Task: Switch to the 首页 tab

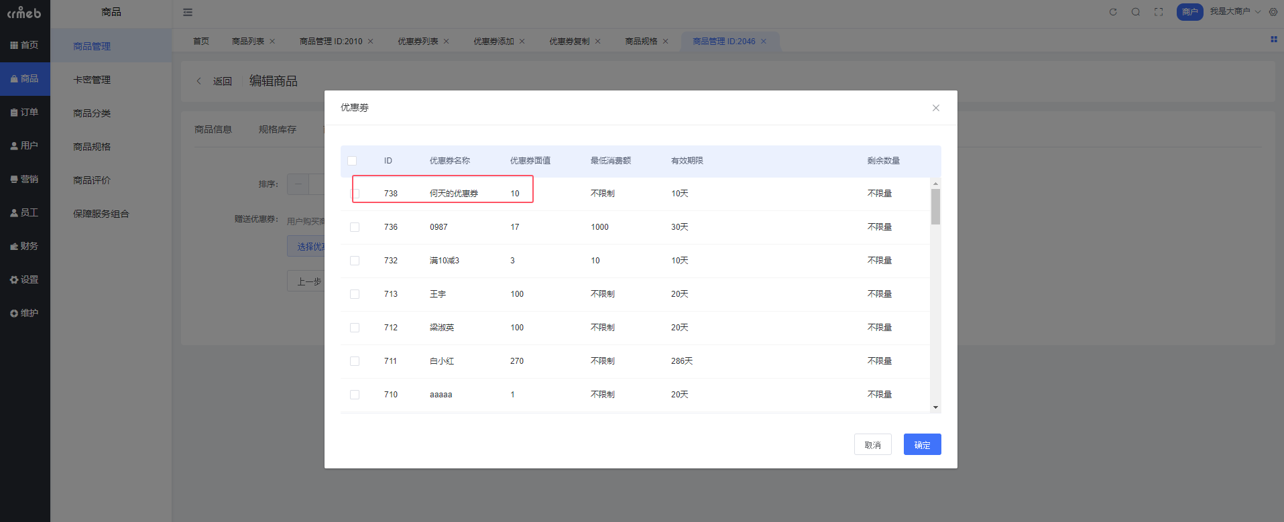Action: click(x=201, y=42)
